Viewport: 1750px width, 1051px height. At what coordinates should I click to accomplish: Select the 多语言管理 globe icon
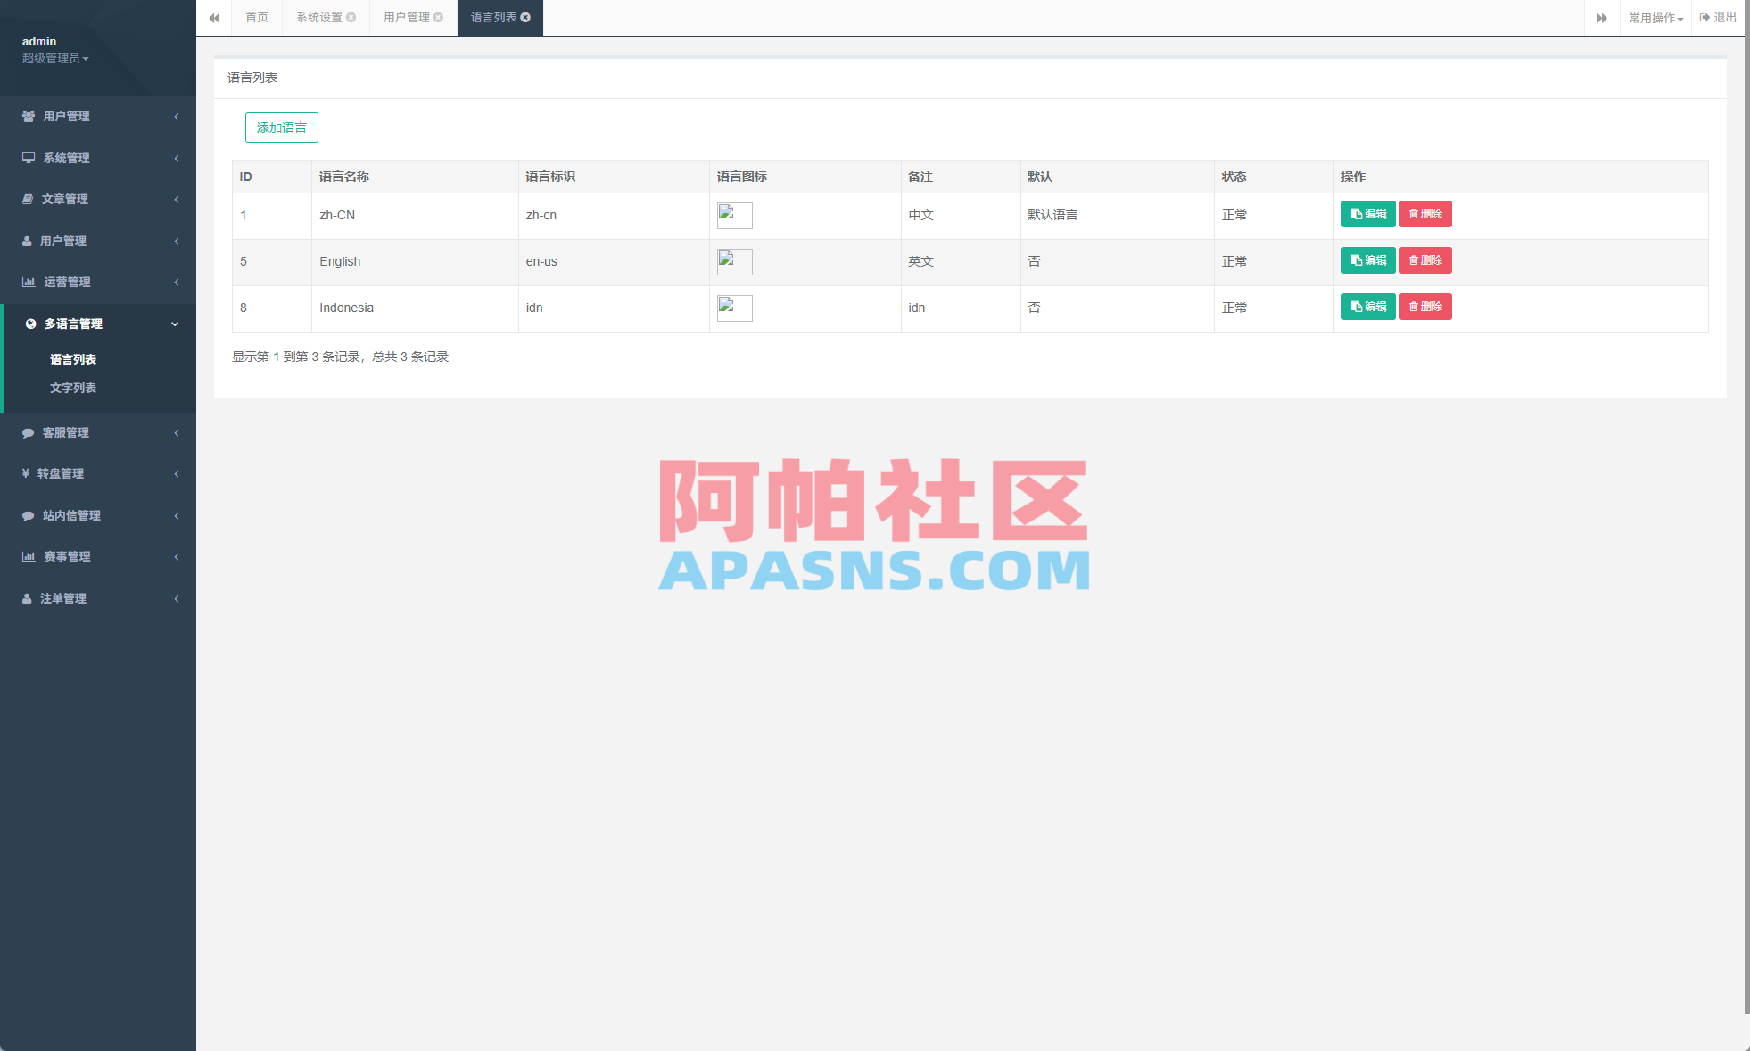[x=29, y=324]
